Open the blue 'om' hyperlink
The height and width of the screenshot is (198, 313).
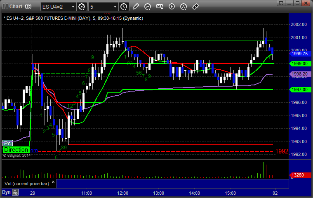34,151
